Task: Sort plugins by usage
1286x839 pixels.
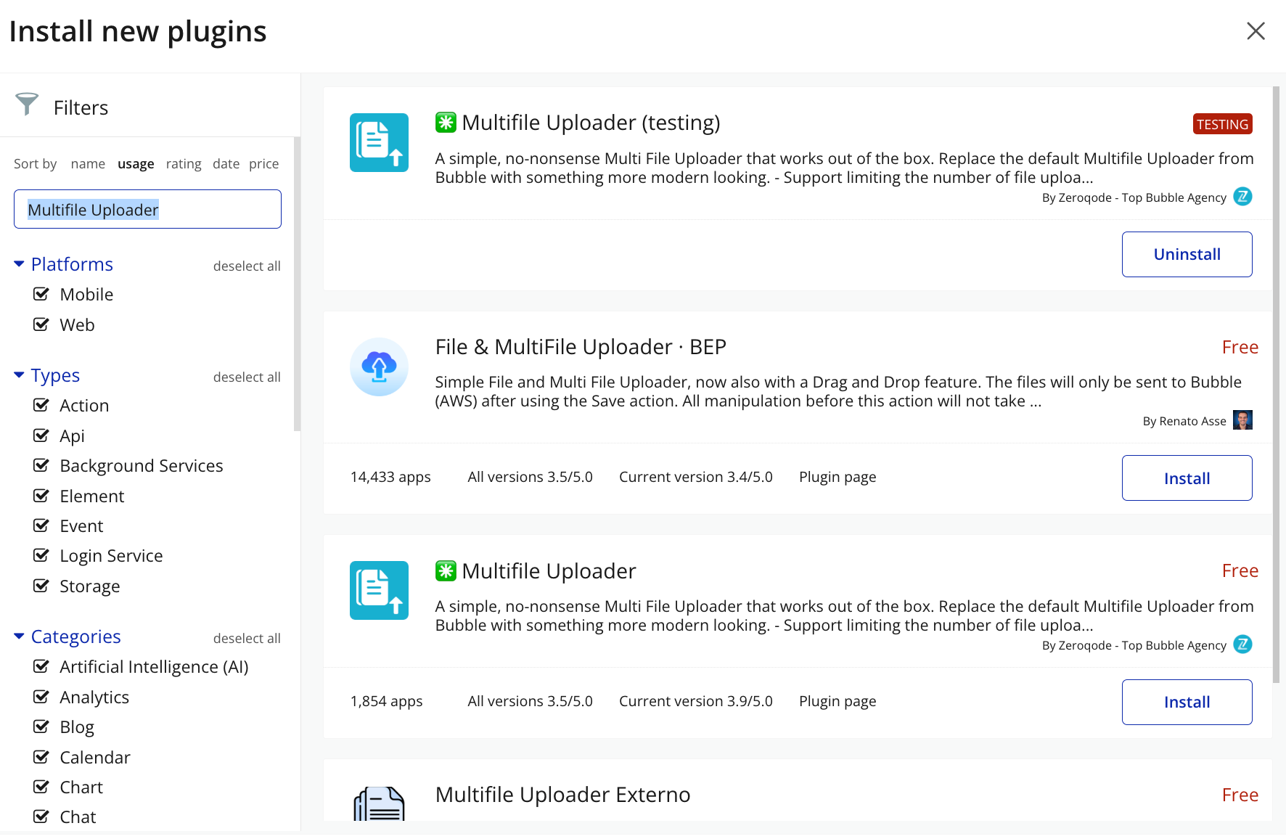Action: coord(136,164)
